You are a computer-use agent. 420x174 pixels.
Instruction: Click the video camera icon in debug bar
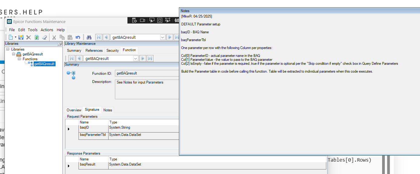click(x=143, y=20)
